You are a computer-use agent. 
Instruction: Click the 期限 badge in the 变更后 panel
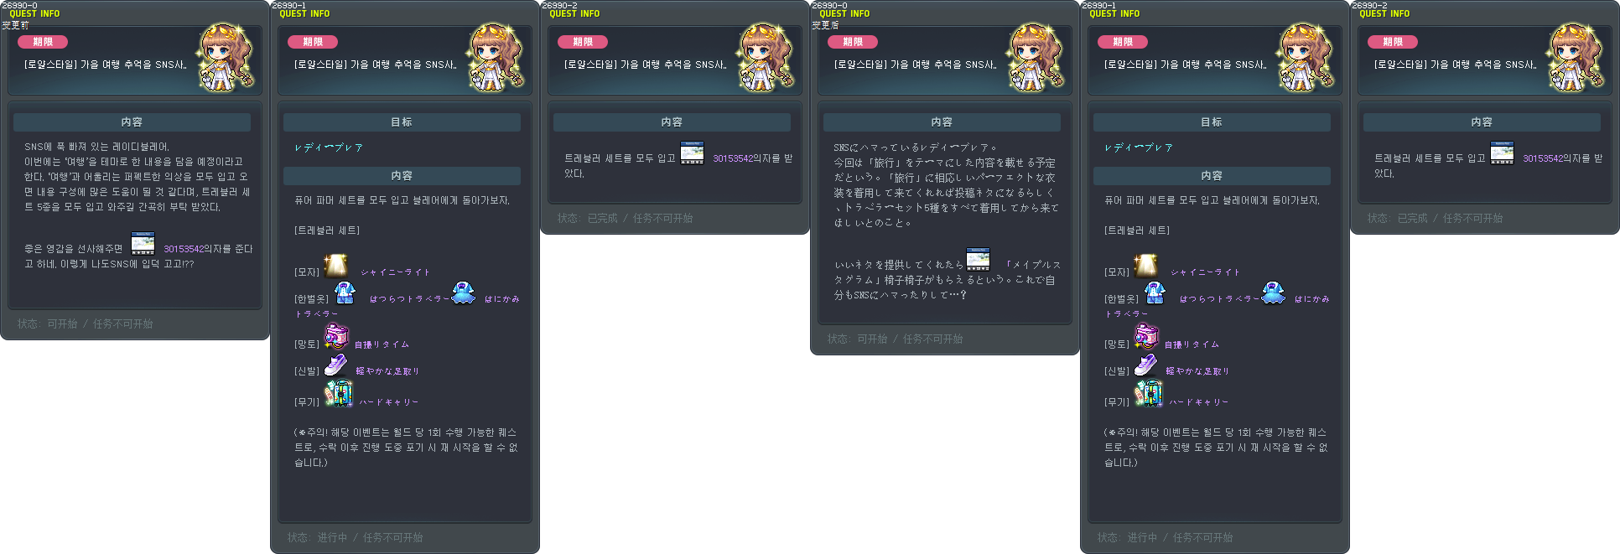click(x=853, y=42)
